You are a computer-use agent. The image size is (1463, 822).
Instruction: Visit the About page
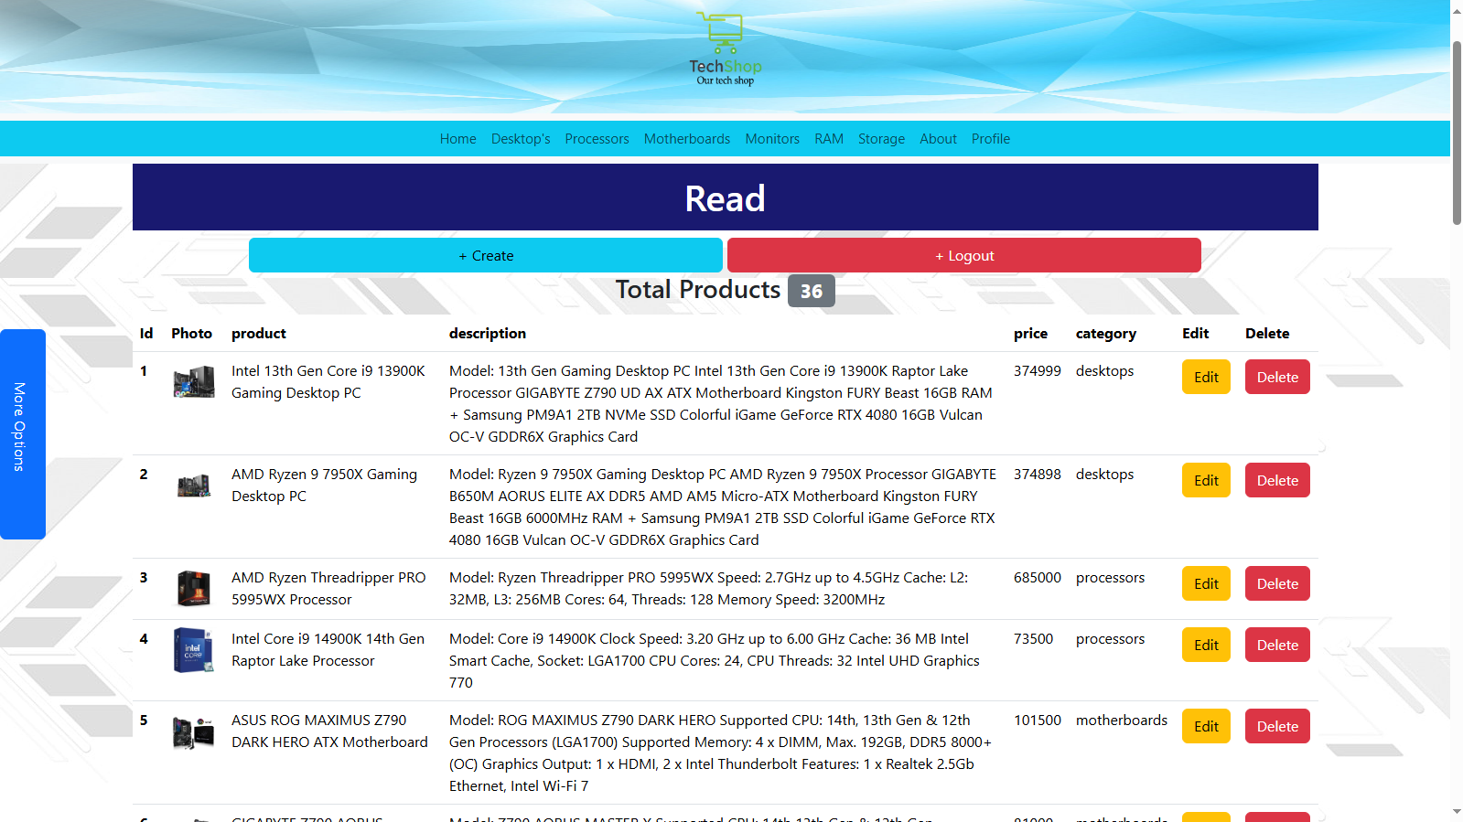point(938,139)
